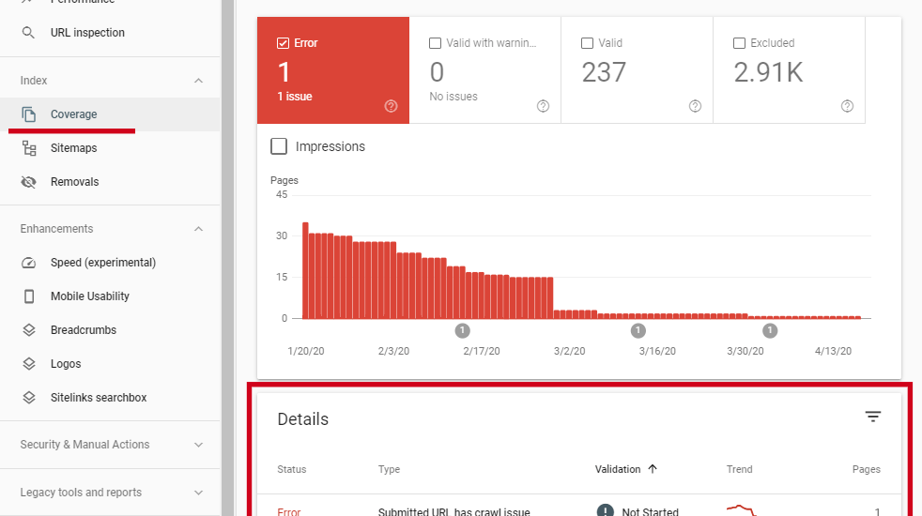Expand Security & Manual Actions section
The image size is (922, 516).
pos(198,445)
